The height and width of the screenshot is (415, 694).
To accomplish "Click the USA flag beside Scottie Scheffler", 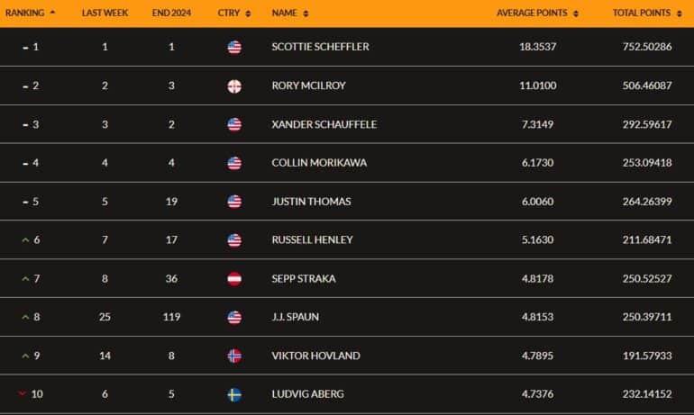I will point(234,47).
